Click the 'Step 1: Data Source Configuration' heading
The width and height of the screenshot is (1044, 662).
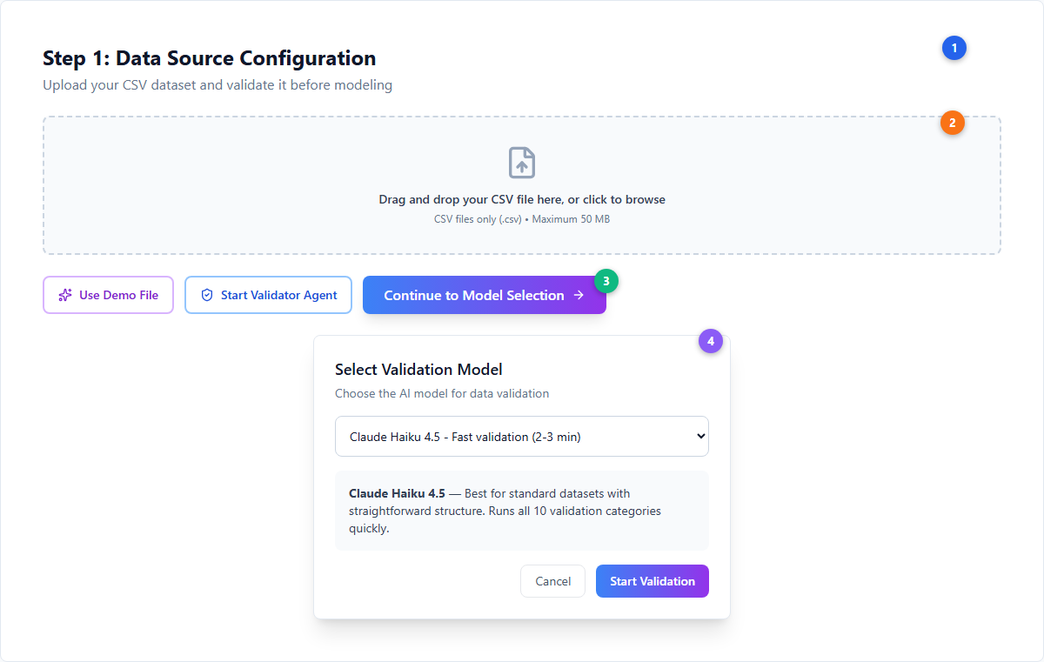pyautogui.click(x=210, y=58)
